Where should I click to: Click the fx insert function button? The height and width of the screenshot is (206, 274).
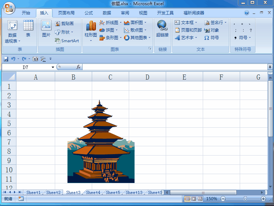(x=78, y=67)
